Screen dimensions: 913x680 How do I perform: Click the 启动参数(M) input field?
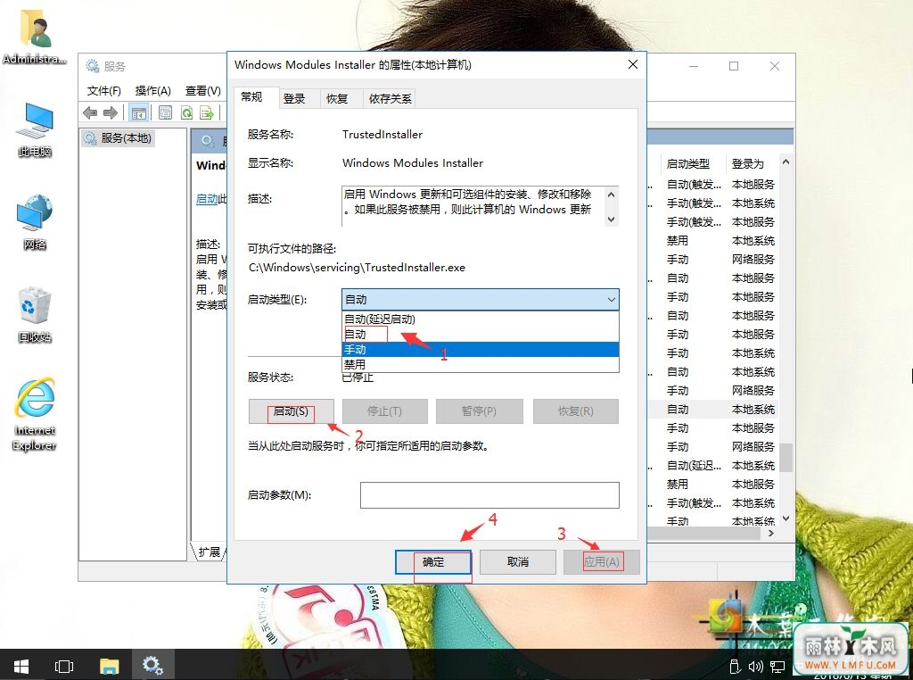click(489, 494)
